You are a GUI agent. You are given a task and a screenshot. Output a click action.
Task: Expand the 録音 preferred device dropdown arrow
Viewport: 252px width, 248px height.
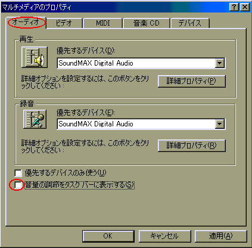(220, 124)
